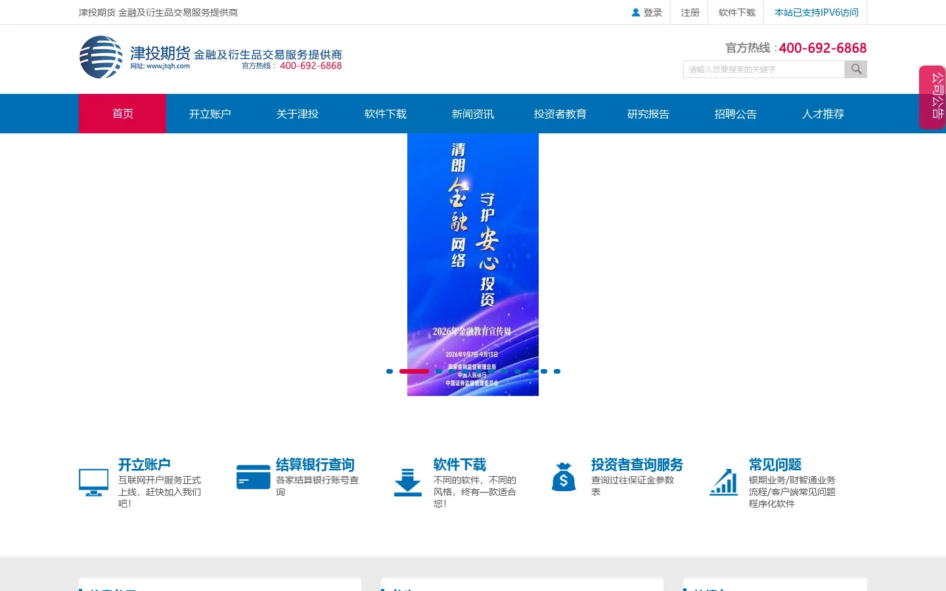Click the top-left 津投期货 tagline text

coord(158,12)
